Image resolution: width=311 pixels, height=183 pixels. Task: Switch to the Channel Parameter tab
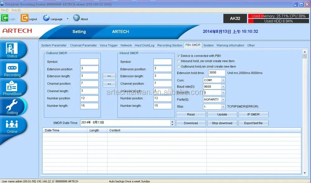pos(83,45)
